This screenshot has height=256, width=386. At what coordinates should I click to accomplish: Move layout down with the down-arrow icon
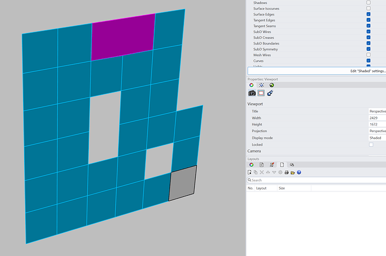coord(274,172)
